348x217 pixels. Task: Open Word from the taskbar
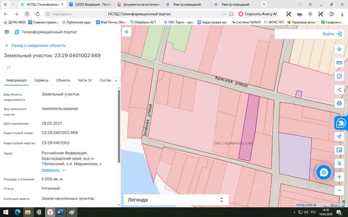tap(60, 212)
